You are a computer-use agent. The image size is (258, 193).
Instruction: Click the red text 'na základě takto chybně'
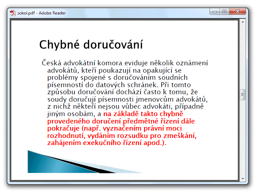tap(143, 114)
